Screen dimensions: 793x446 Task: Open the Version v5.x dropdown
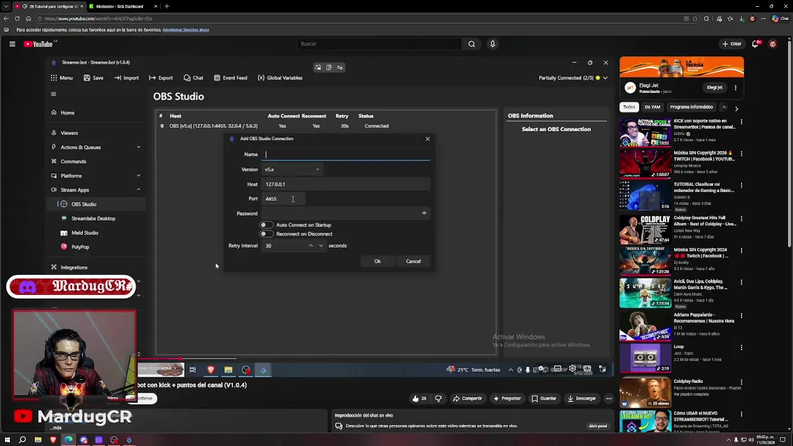(292, 169)
